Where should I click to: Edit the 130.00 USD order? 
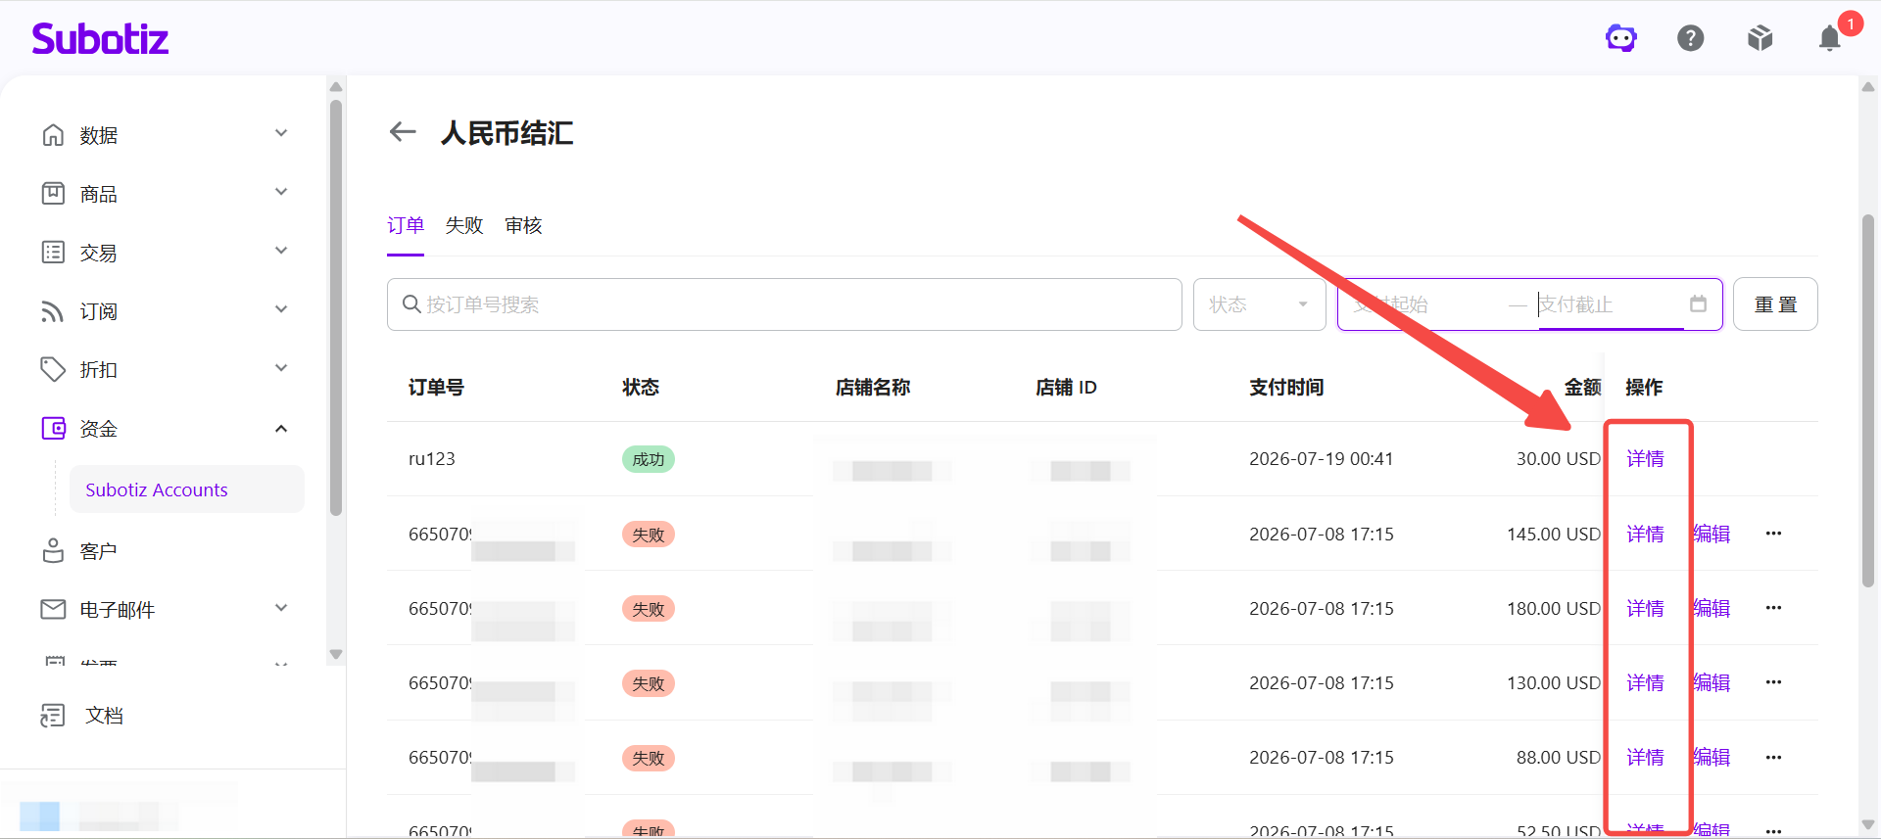1712,682
